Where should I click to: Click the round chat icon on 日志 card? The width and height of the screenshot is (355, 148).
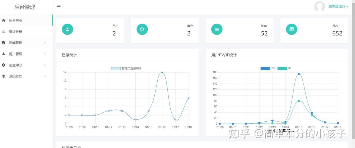291,29
